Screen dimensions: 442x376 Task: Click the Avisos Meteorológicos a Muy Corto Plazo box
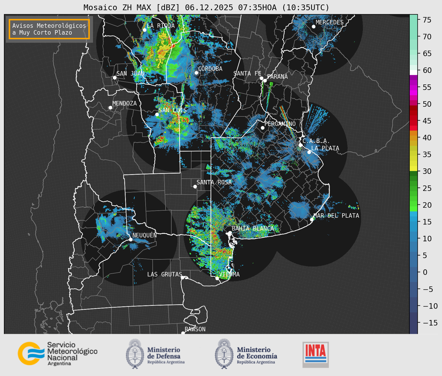click(49, 29)
